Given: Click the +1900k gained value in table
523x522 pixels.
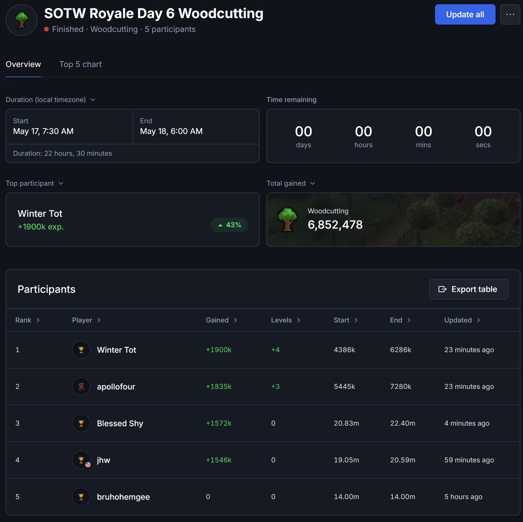Looking at the screenshot, I should tap(219, 350).
